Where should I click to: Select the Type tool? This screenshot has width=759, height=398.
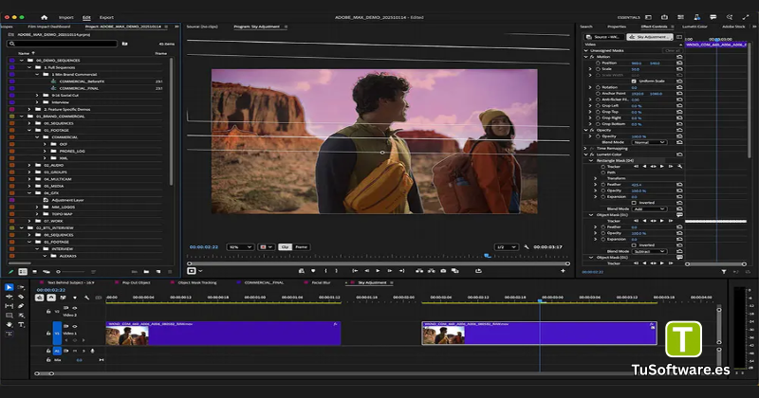21,324
